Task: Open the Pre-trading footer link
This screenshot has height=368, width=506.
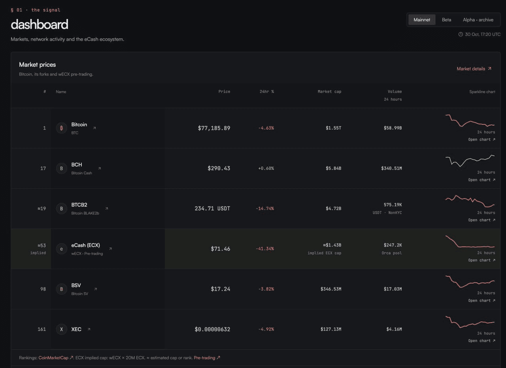Action: 207,358
